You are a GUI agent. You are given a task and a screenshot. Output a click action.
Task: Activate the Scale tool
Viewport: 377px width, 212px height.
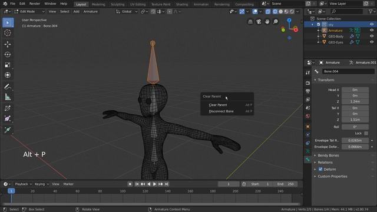(x=8, y=65)
